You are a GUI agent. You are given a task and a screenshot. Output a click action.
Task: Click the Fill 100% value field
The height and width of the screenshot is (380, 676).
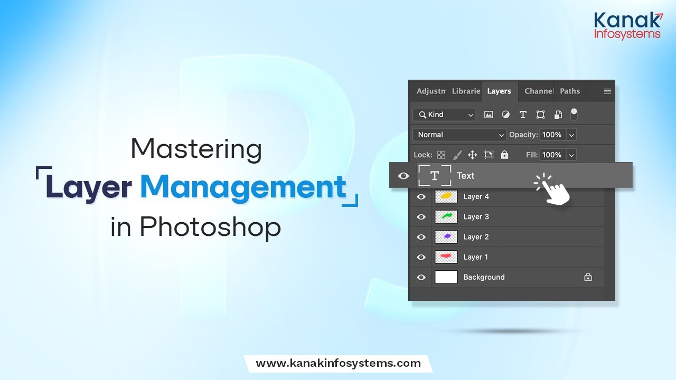(552, 155)
